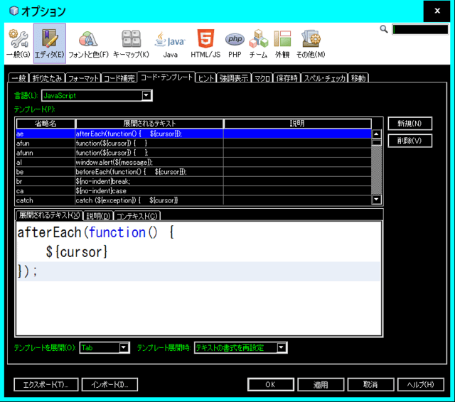
Task: Switch to the マクロ (Macro) tab
Action: coord(262,78)
